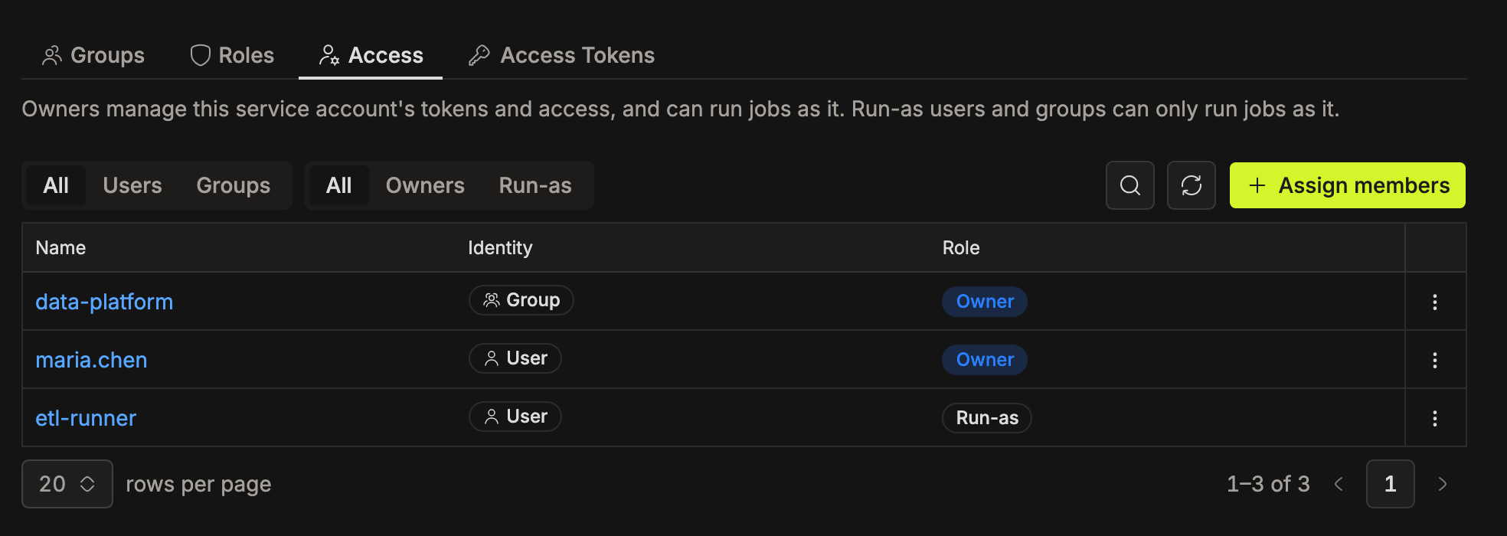Click the search magnifier icon button
The height and width of the screenshot is (536, 1507).
(x=1130, y=185)
